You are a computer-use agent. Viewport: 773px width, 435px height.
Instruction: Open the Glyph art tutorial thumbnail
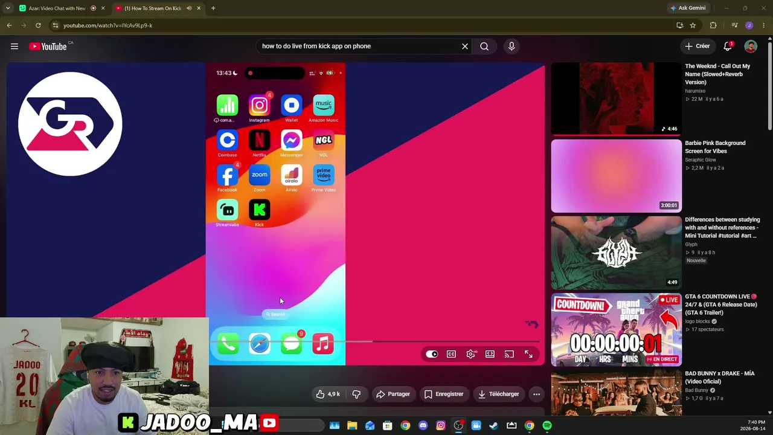pyautogui.click(x=616, y=253)
